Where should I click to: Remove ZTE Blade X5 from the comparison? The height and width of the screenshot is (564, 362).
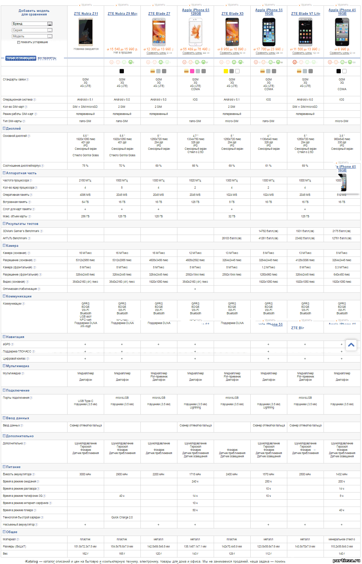232,5
